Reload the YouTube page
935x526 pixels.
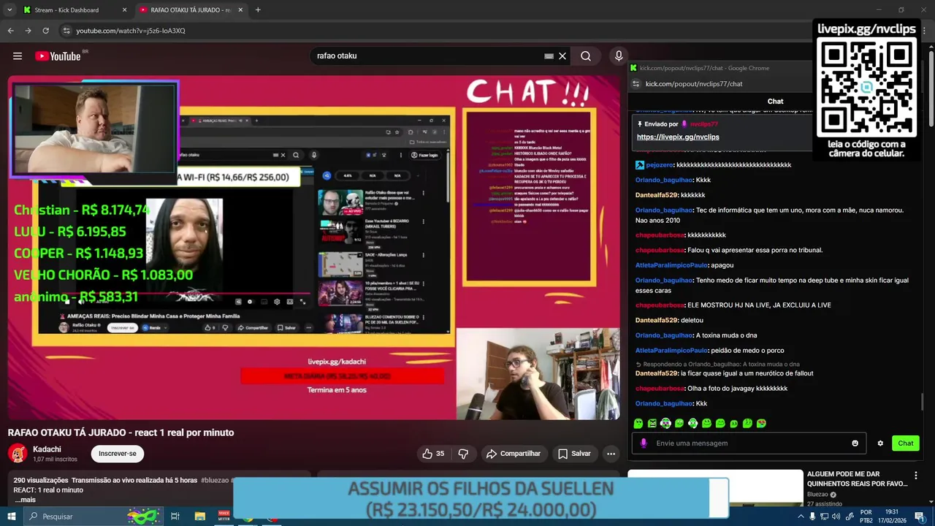click(x=45, y=31)
